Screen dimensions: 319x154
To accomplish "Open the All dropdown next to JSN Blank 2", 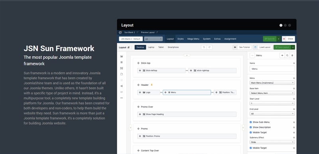I will [154, 39].
